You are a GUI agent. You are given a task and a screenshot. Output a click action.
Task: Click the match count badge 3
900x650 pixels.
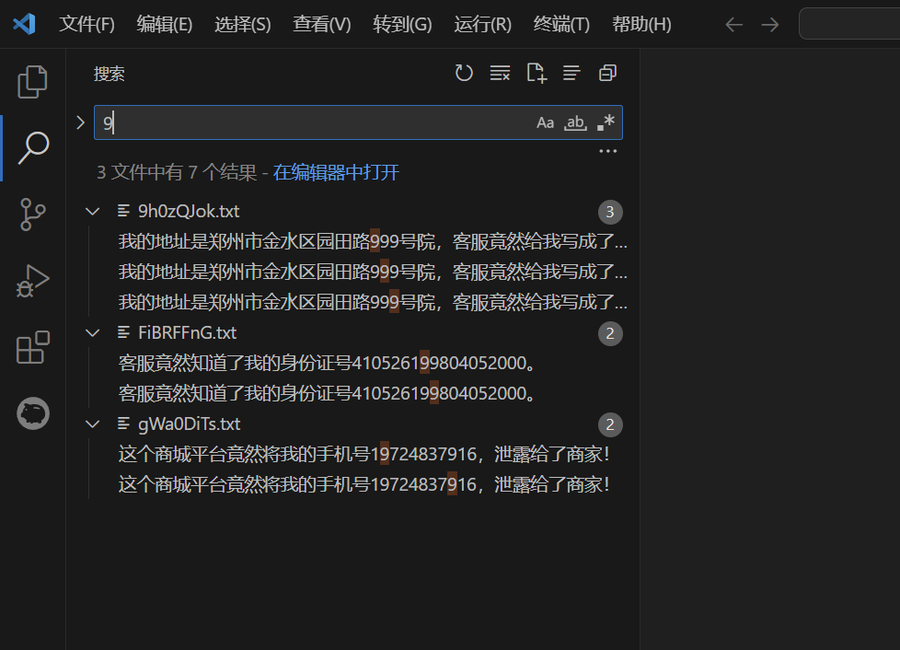610,213
